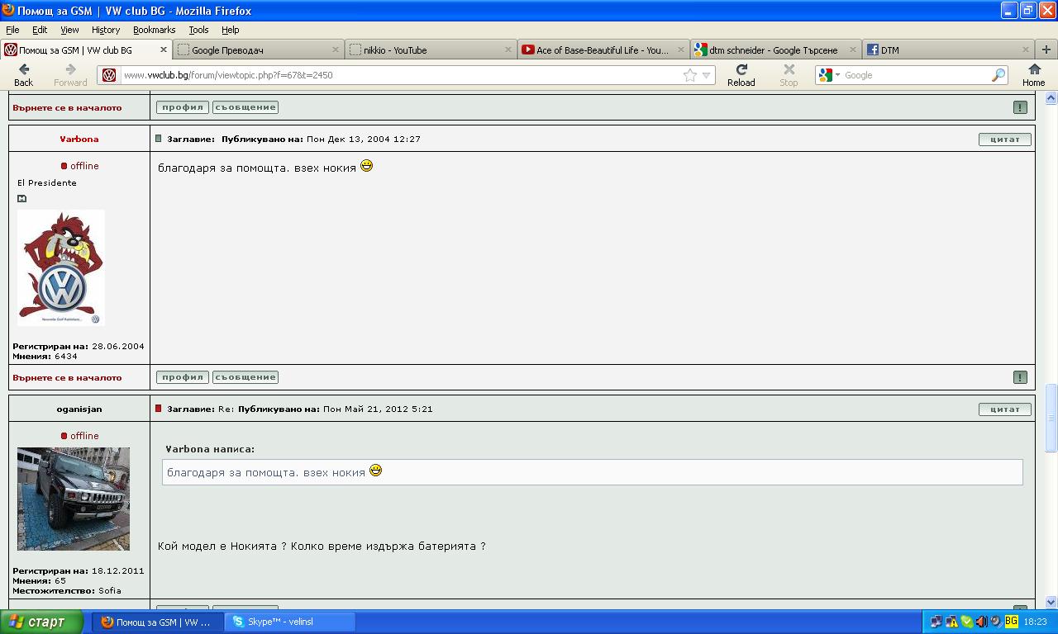The width and height of the screenshot is (1058, 634).
Task: Open the search engine selector dropdown
Action: pos(829,75)
